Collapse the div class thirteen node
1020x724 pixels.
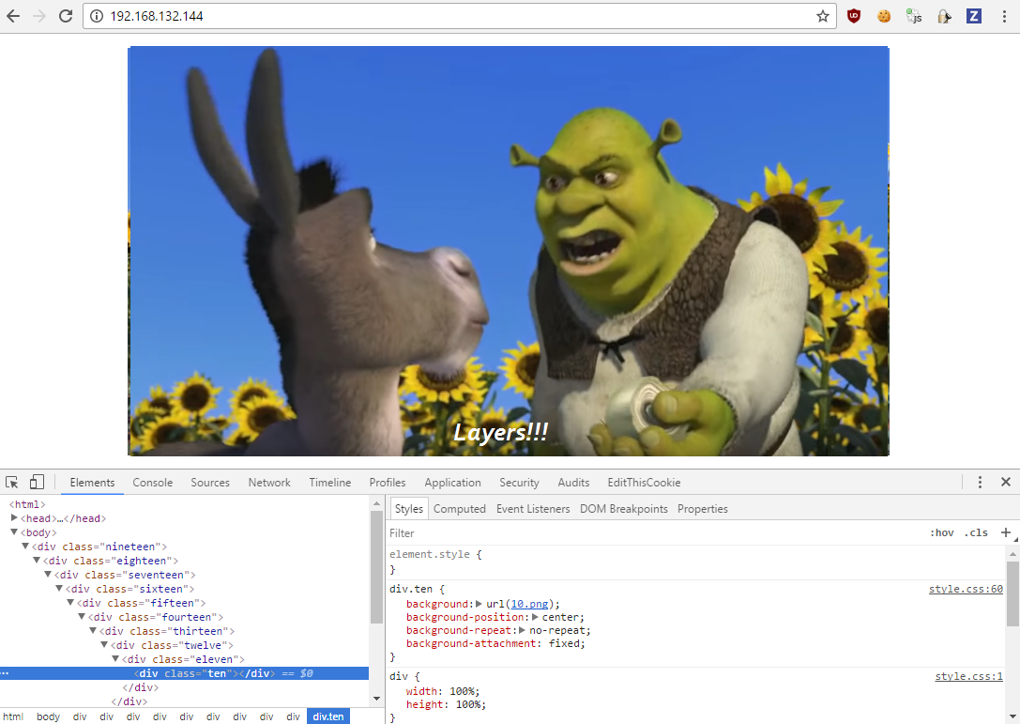(x=92, y=630)
